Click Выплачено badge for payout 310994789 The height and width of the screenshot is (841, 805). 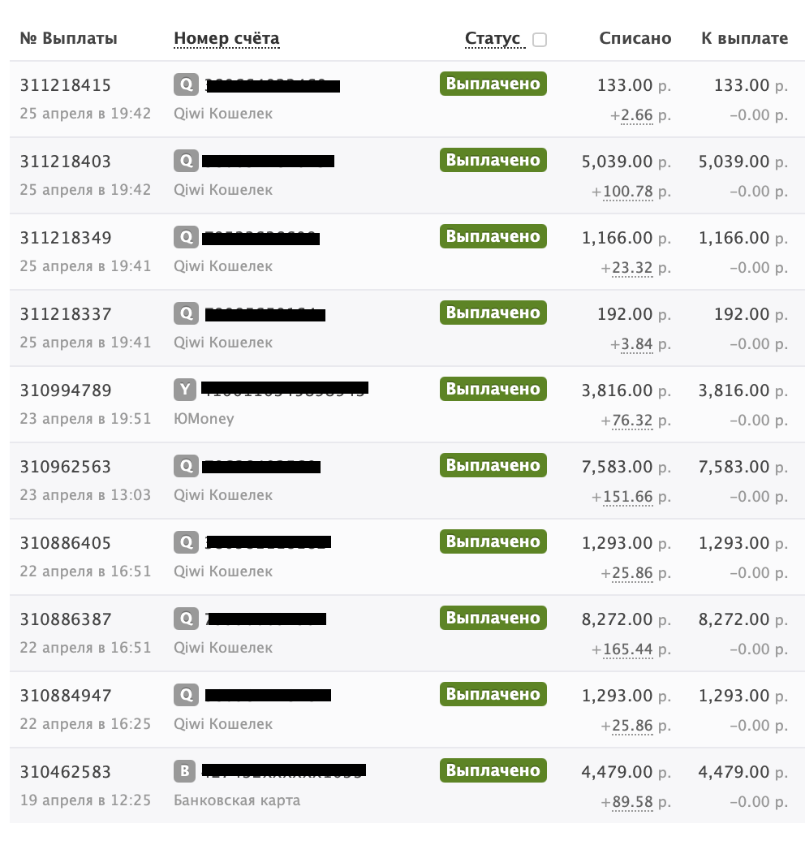coord(493,389)
